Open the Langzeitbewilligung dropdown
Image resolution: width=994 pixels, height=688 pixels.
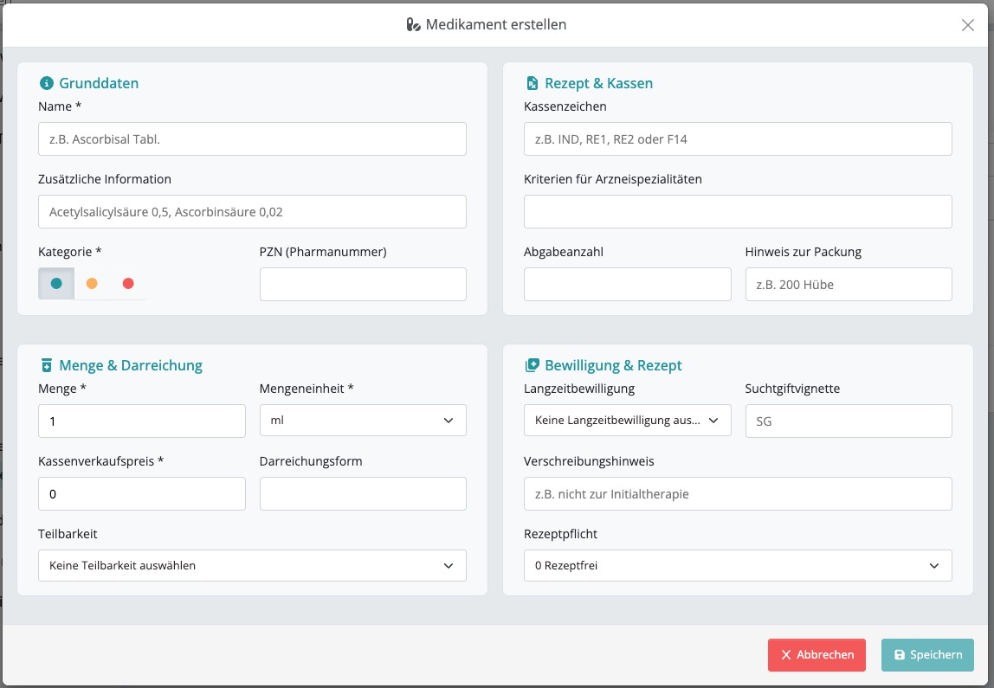(627, 420)
